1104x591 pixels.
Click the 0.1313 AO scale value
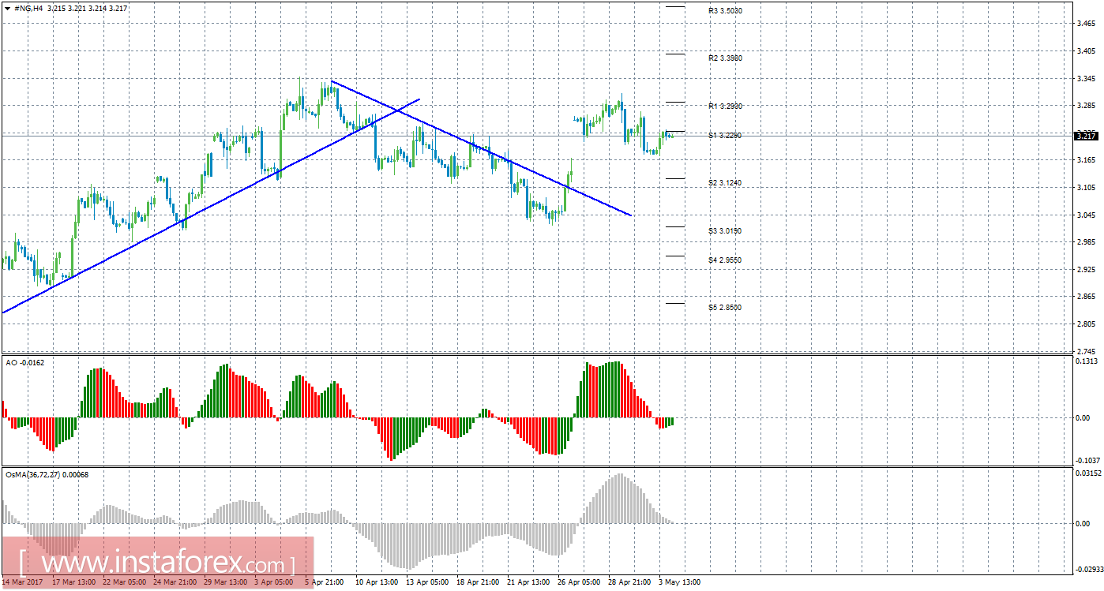click(1087, 361)
